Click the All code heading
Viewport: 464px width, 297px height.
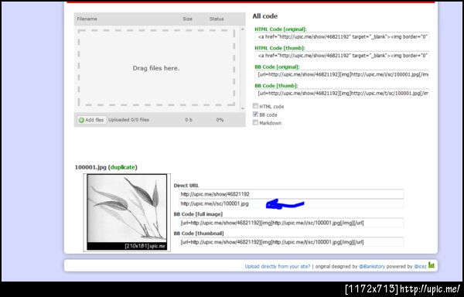[264, 16]
